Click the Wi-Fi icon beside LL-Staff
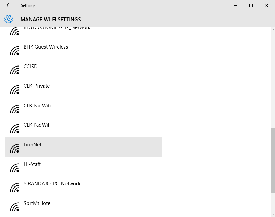 14,168
